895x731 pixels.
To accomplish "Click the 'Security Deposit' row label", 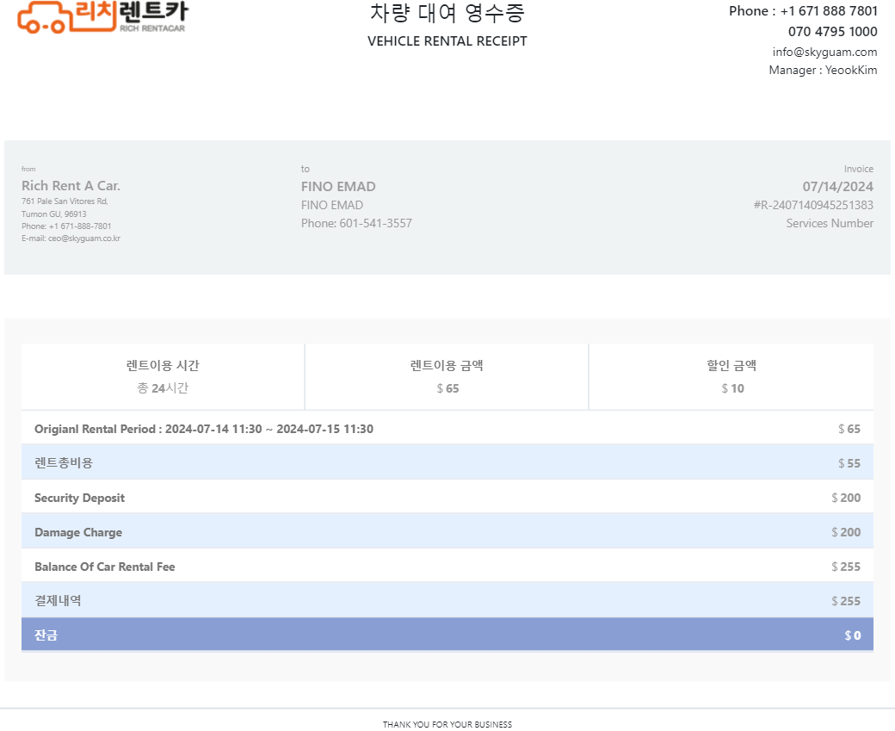I will 79,498.
